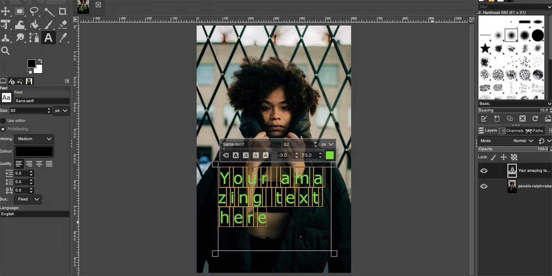Viewport: 552px width, 276px height.
Task: Select the Bucket Fill tool
Action: [x=34, y=25]
